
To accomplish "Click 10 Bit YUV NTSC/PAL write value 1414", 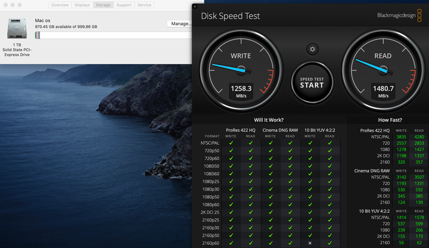I will tap(402, 218).
